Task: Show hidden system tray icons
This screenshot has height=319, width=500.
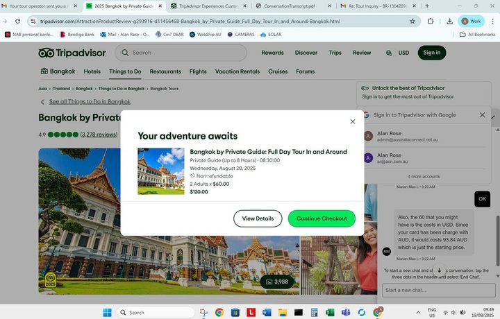Action: pyautogui.click(x=418, y=313)
